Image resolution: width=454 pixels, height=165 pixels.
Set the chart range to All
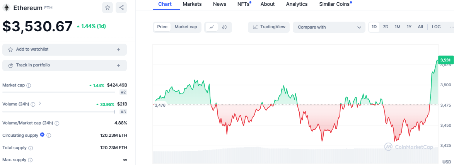coord(420,27)
